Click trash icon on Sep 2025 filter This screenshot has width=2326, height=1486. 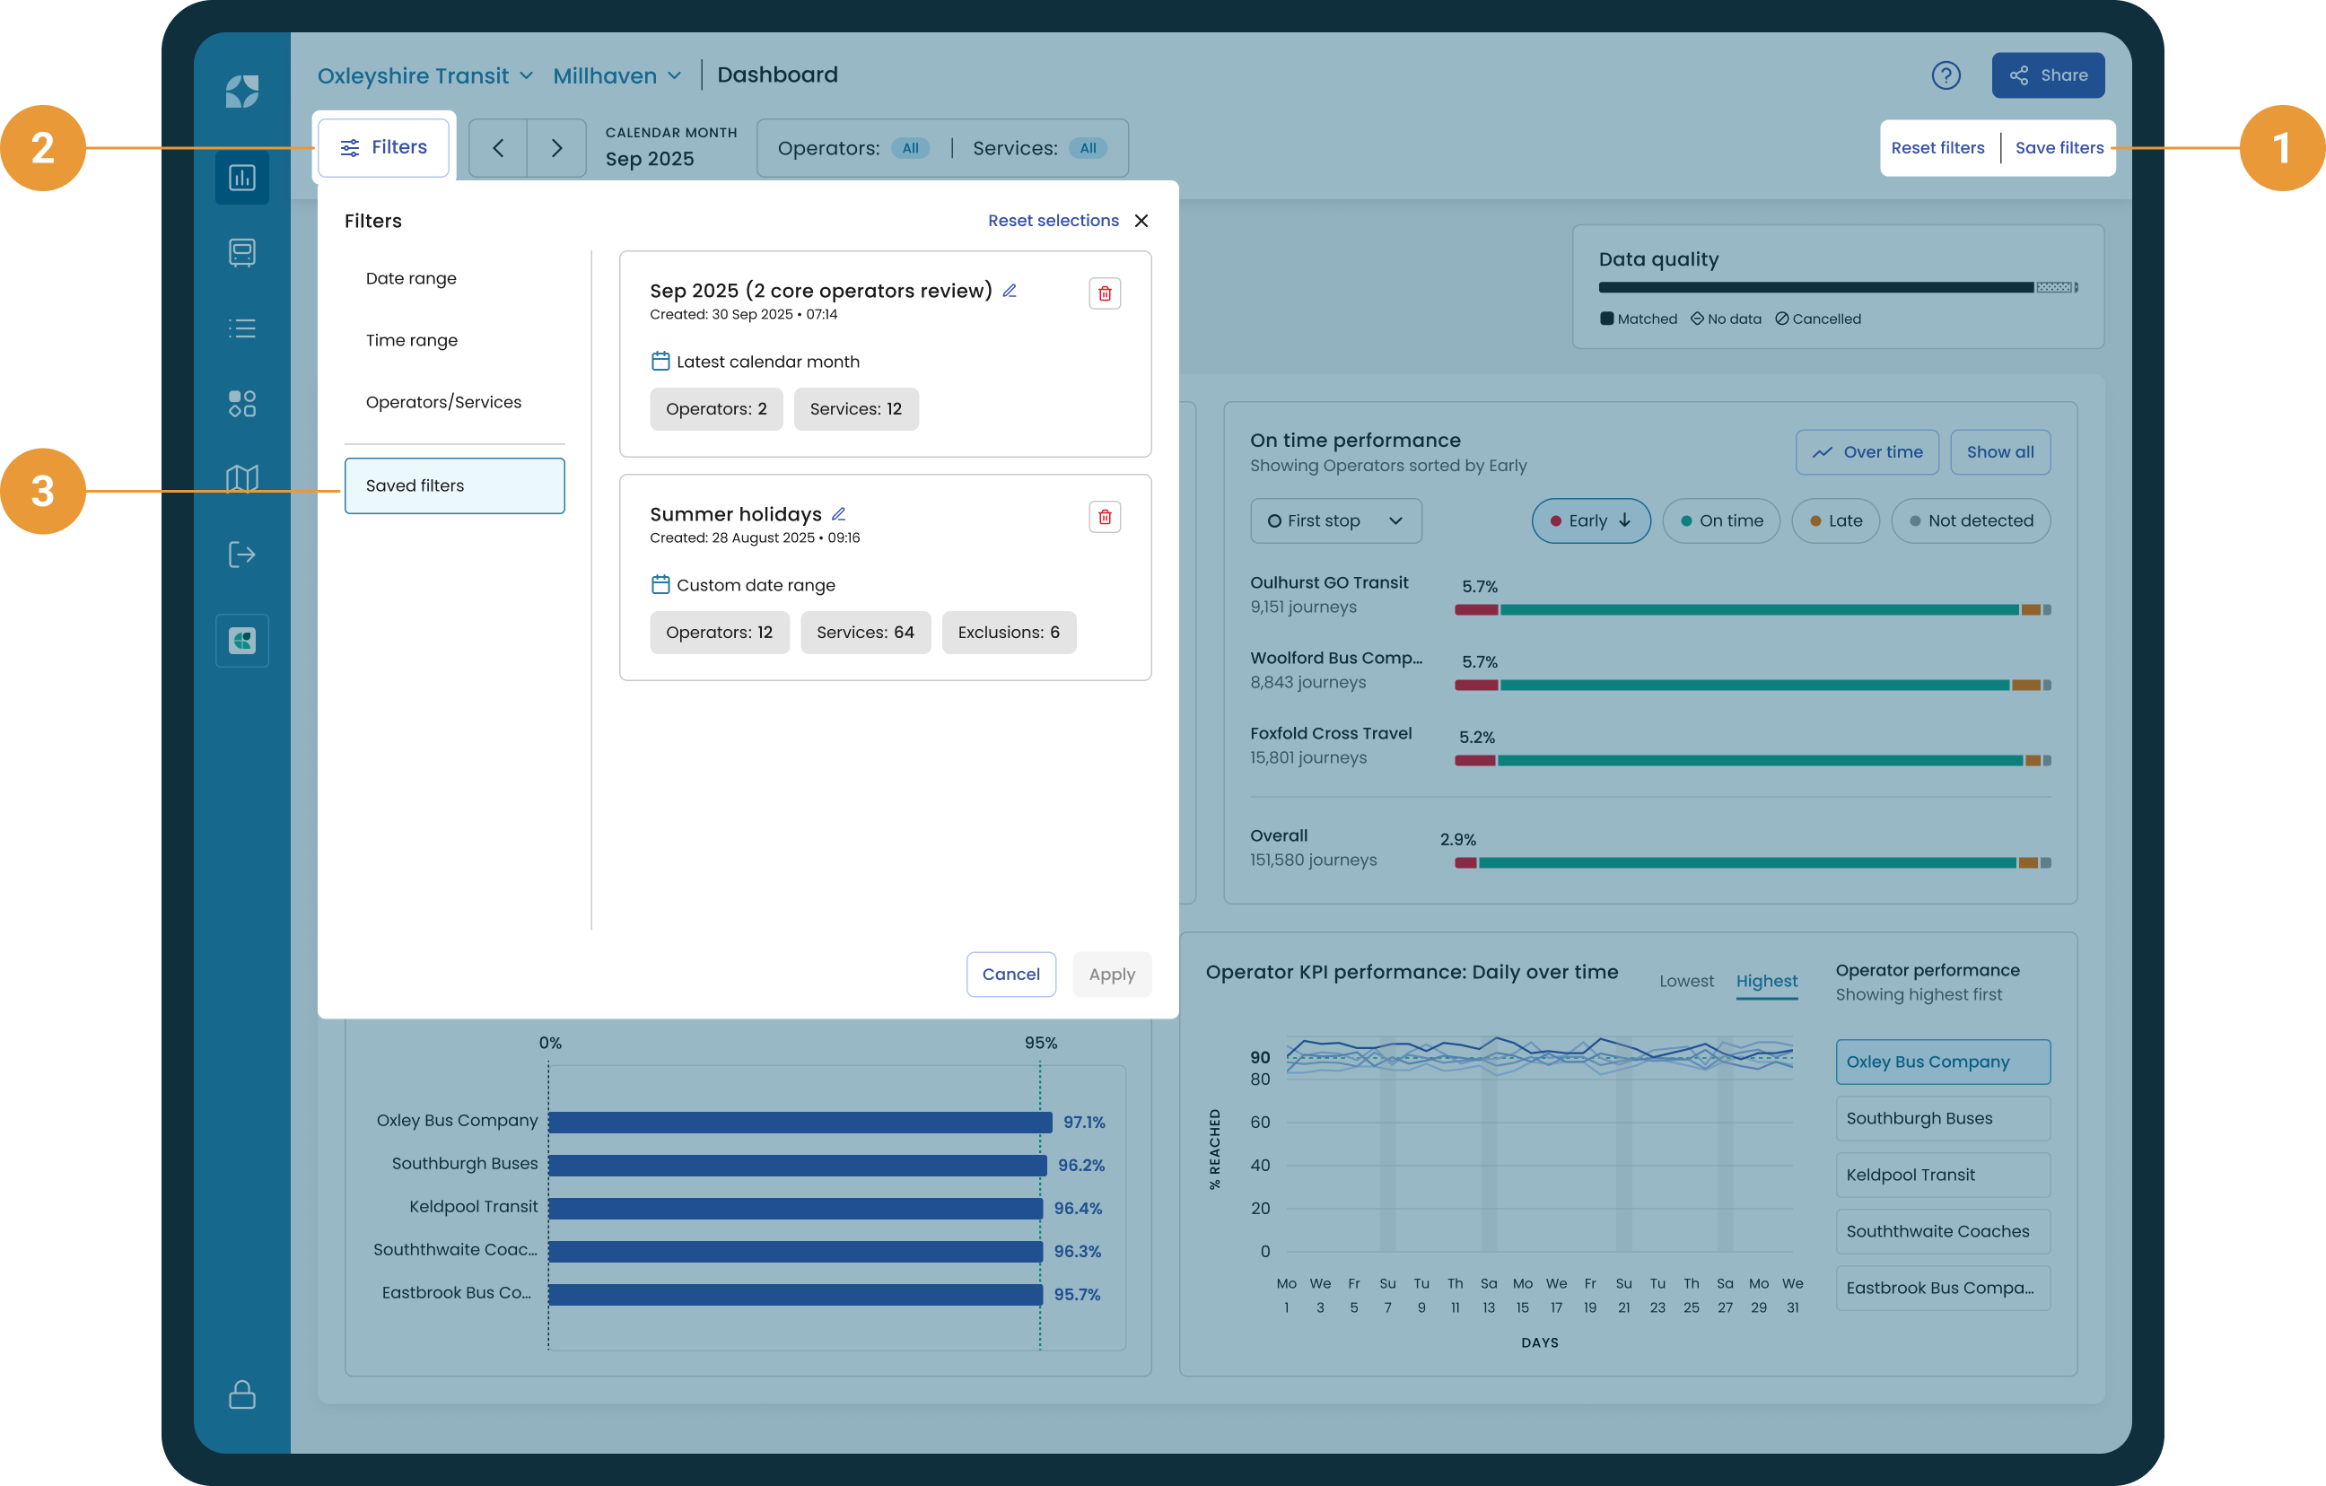1104,293
